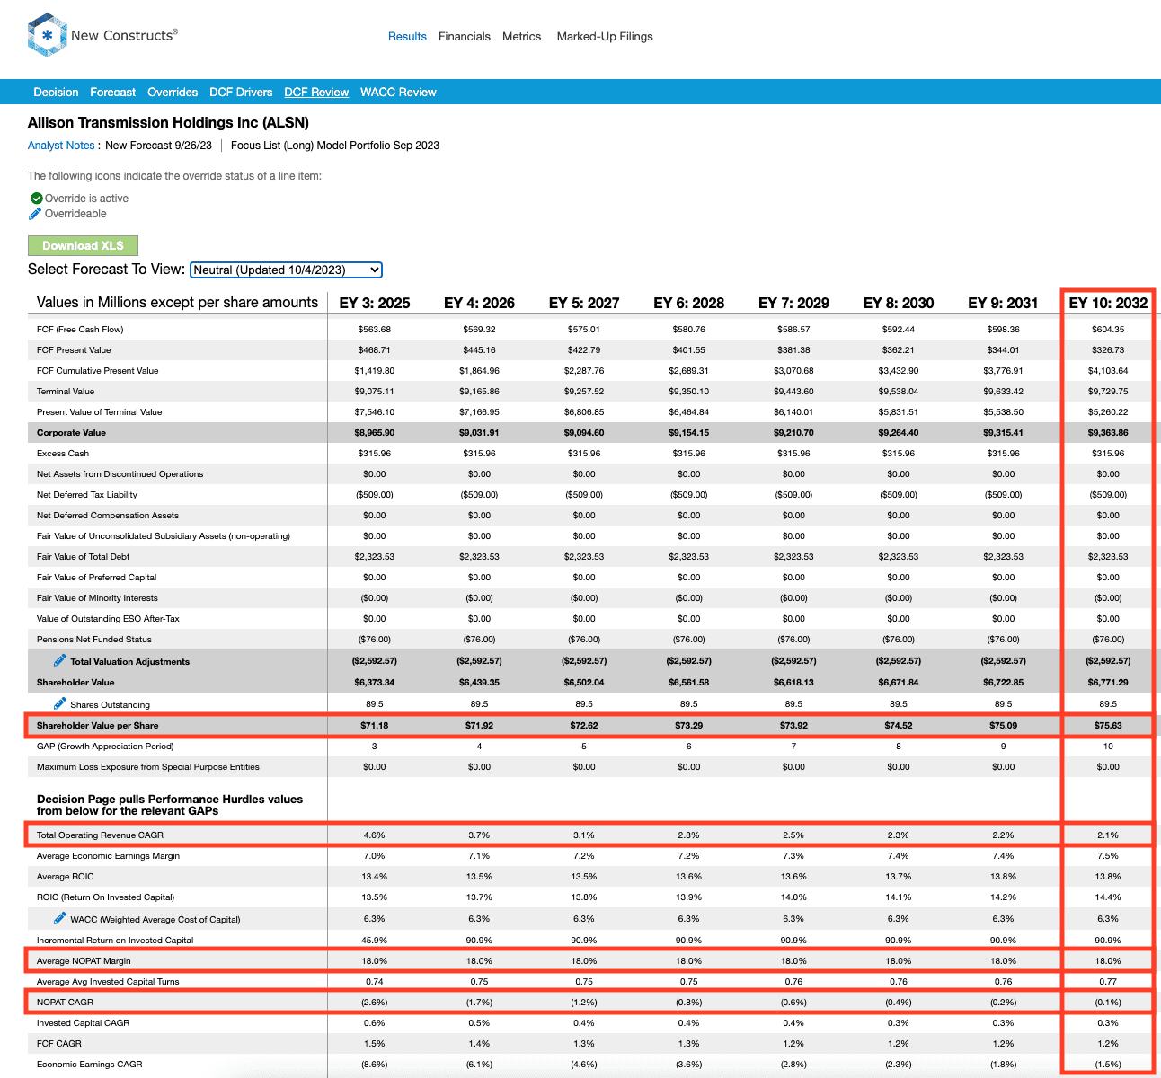The width and height of the screenshot is (1161, 1078).
Task: Click the Overrideable pencil legend icon
Action: click(36, 214)
